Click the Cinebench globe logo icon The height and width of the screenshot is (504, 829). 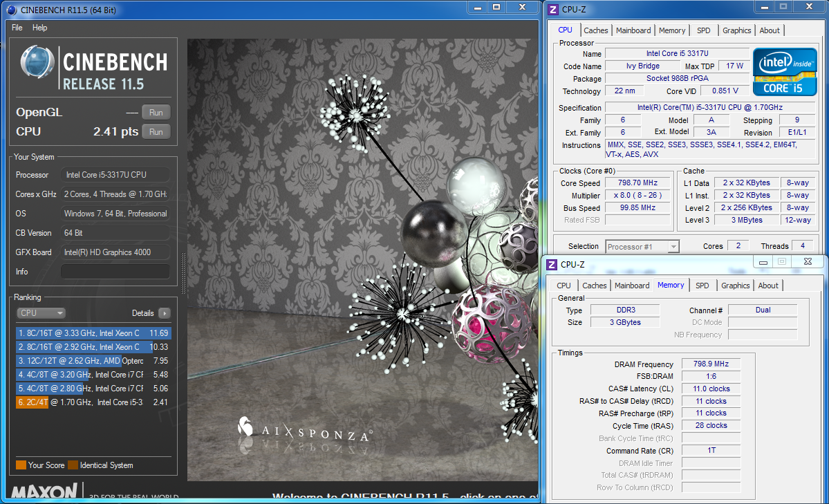pos(37,62)
